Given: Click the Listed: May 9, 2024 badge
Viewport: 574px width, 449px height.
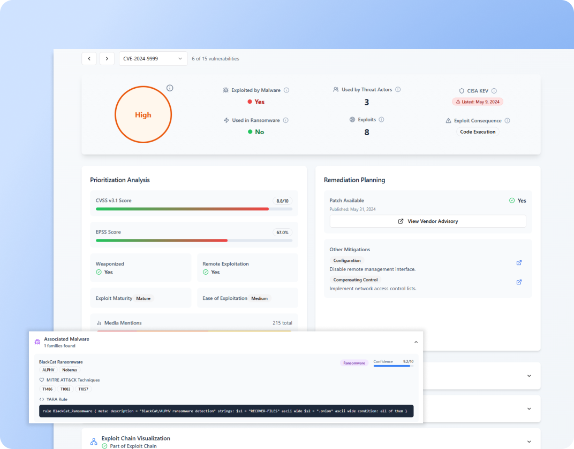Looking at the screenshot, I should tap(478, 102).
